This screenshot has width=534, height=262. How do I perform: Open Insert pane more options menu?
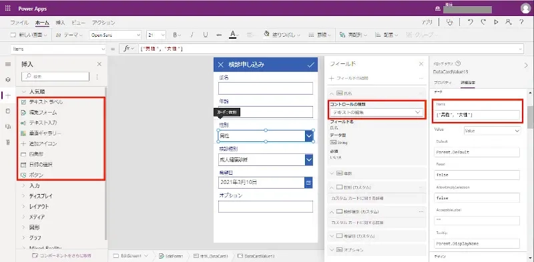pyautogui.click(x=97, y=77)
